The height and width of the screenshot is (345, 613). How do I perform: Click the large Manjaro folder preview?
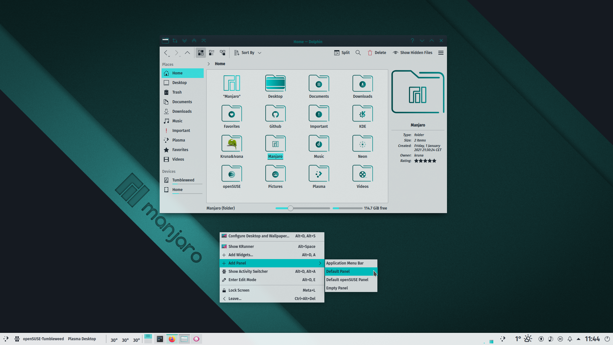point(418,92)
